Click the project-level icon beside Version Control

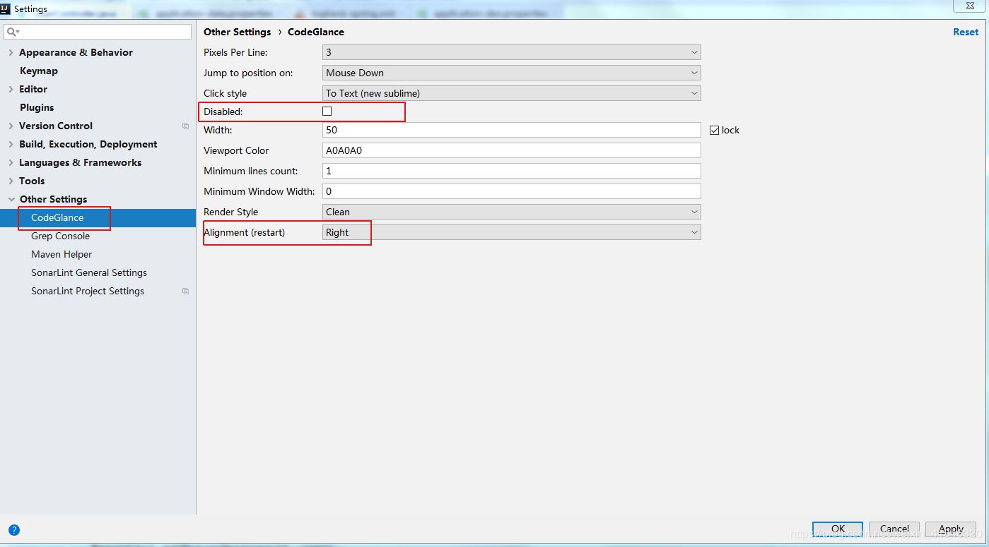[185, 126]
